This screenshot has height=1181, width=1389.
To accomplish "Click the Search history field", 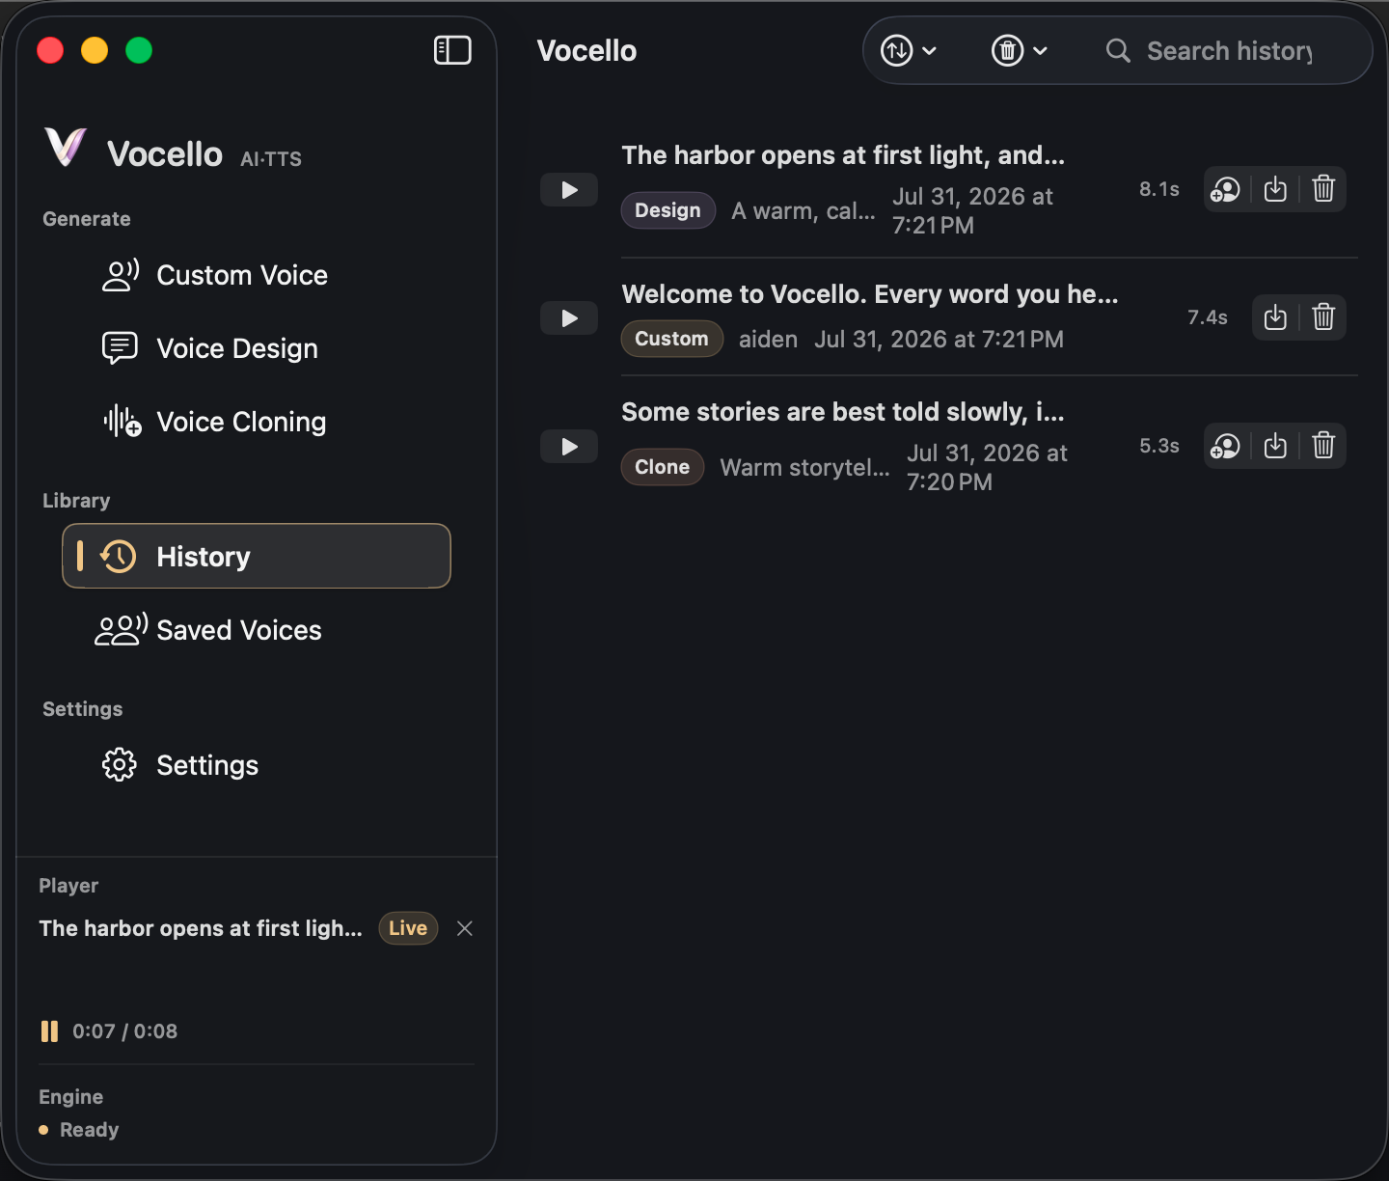I will tap(1229, 50).
